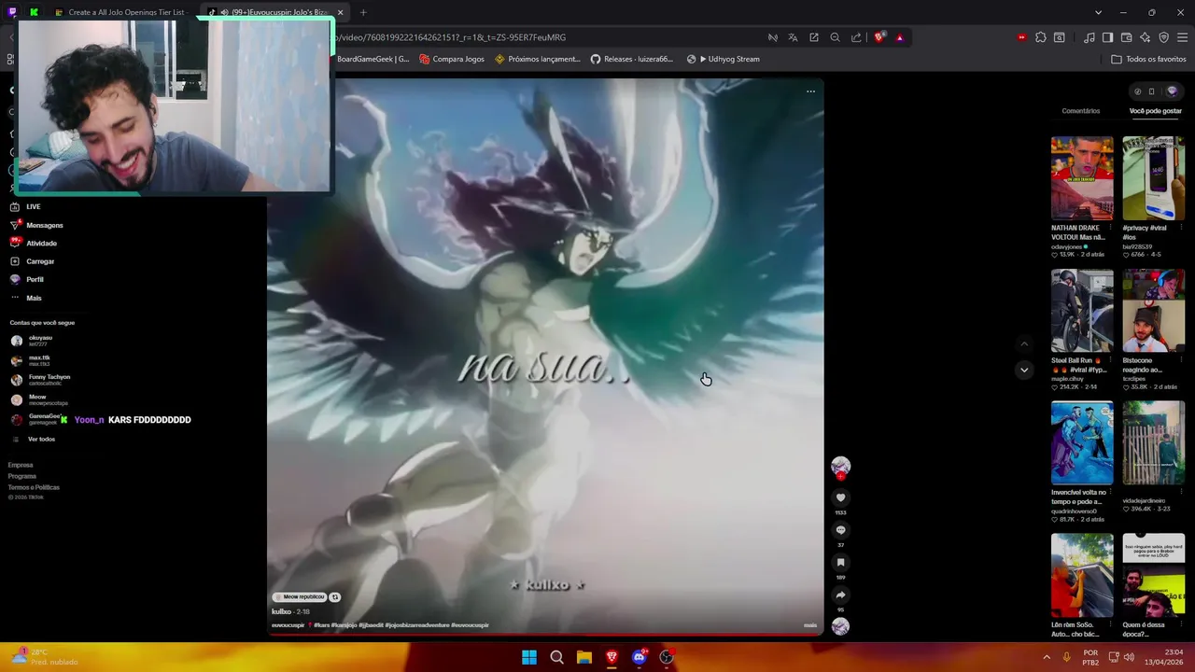Viewport: 1195px width, 672px height.
Task: Open the Empresa footer link
Action: (21, 465)
